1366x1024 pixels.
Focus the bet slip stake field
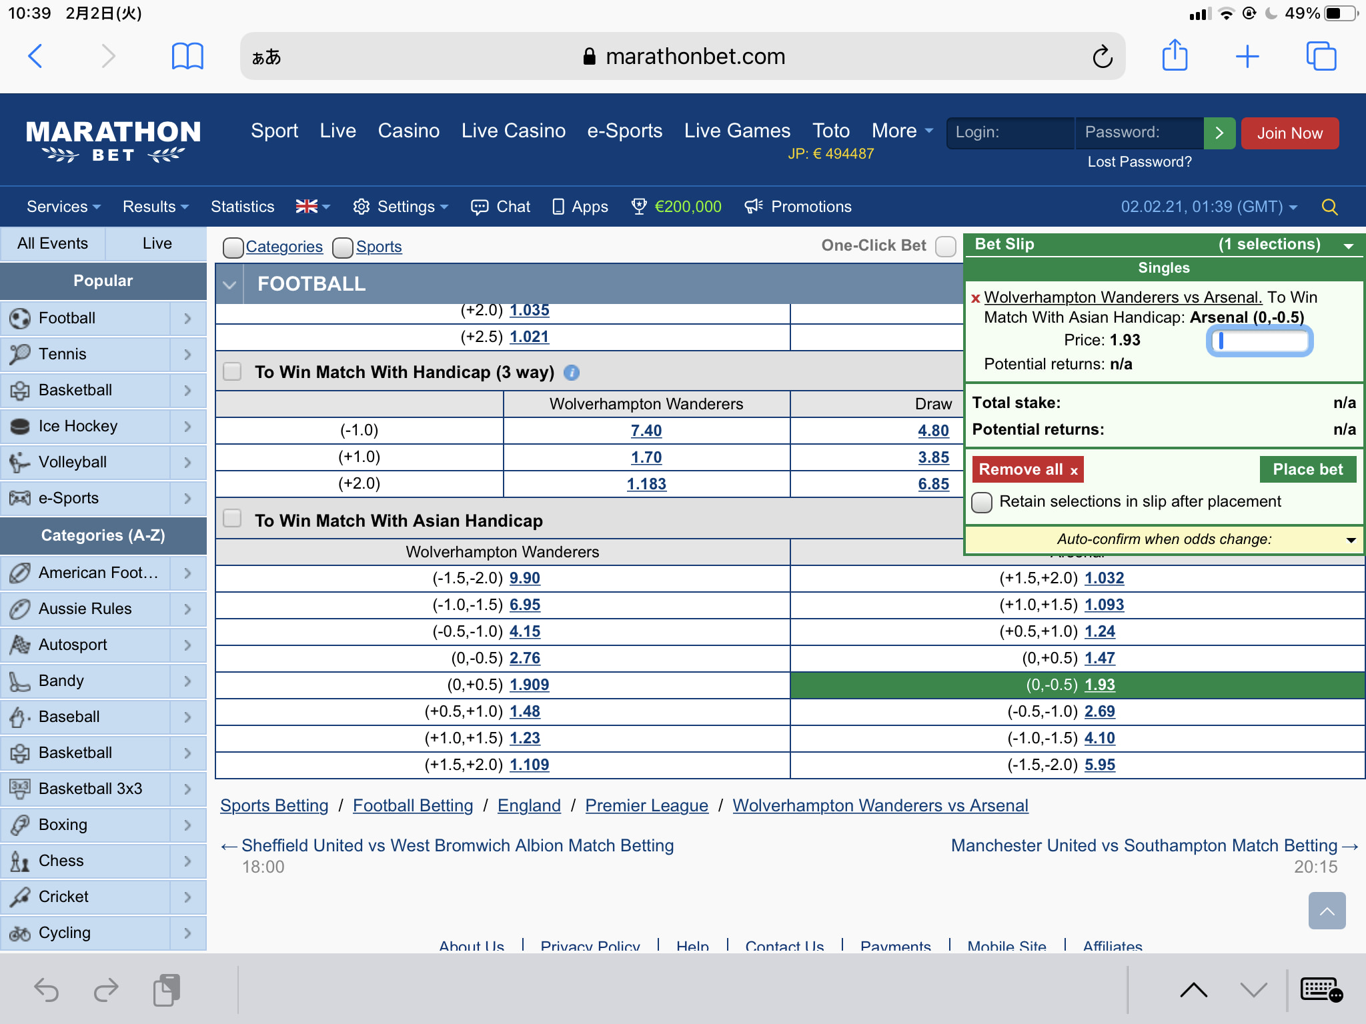coord(1259,341)
